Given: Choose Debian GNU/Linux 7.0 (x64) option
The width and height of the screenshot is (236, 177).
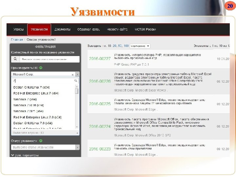Looking at the screenshot, I should [x=33, y=123].
